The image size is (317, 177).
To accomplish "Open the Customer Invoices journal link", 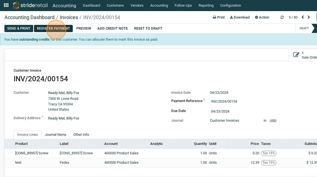I will click(224, 121).
